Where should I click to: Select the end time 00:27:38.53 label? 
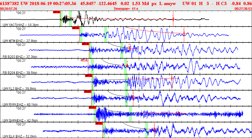(x=243, y=9)
